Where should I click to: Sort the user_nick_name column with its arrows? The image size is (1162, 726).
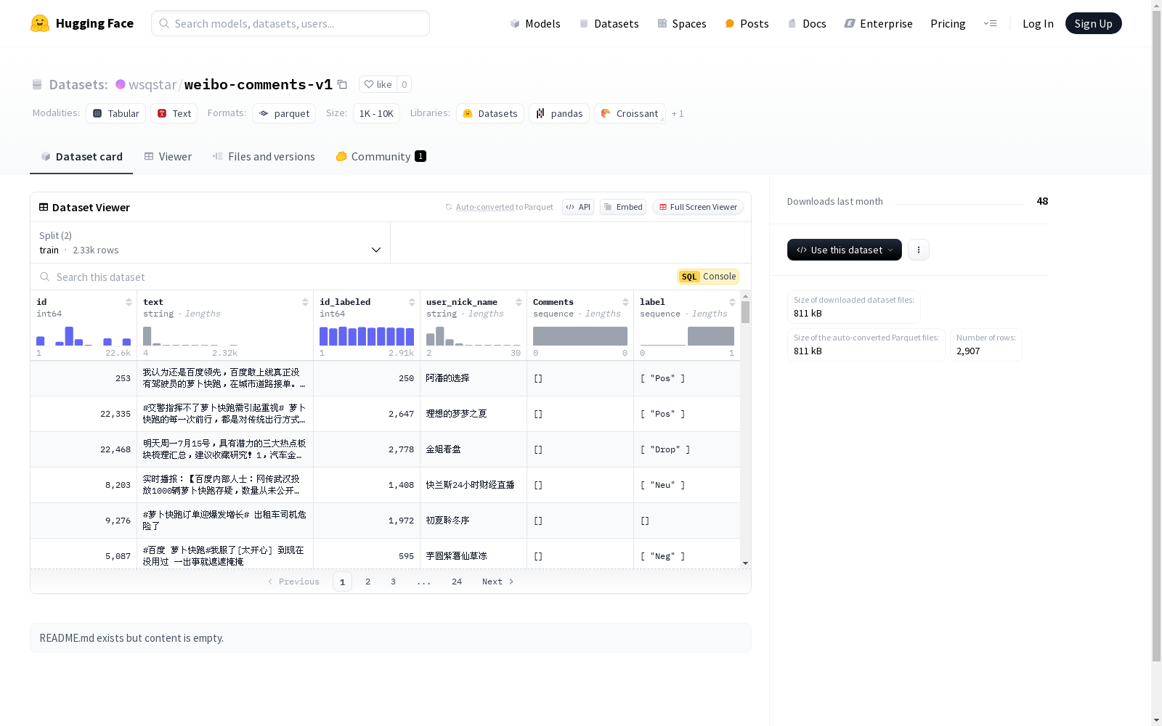pos(519,302)
